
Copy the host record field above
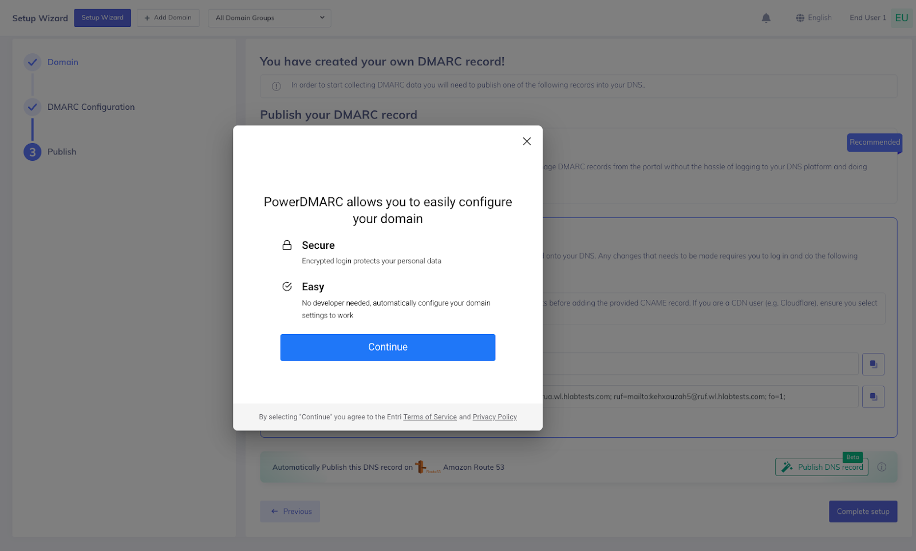coord(873,364)
